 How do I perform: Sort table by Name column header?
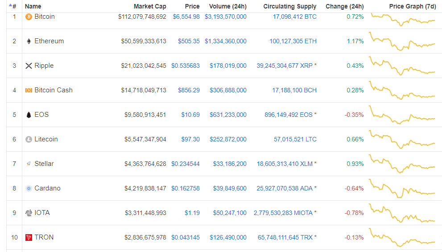click(x=33, y=6)
